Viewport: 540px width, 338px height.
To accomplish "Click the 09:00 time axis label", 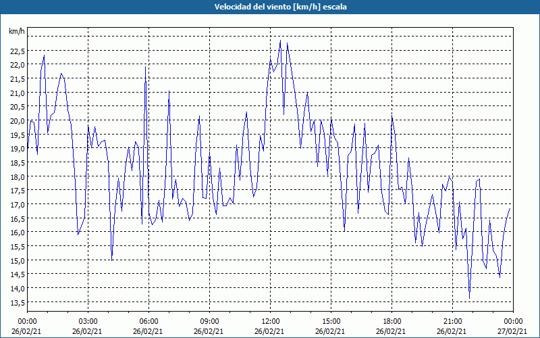I will click(x=209, y=322).
